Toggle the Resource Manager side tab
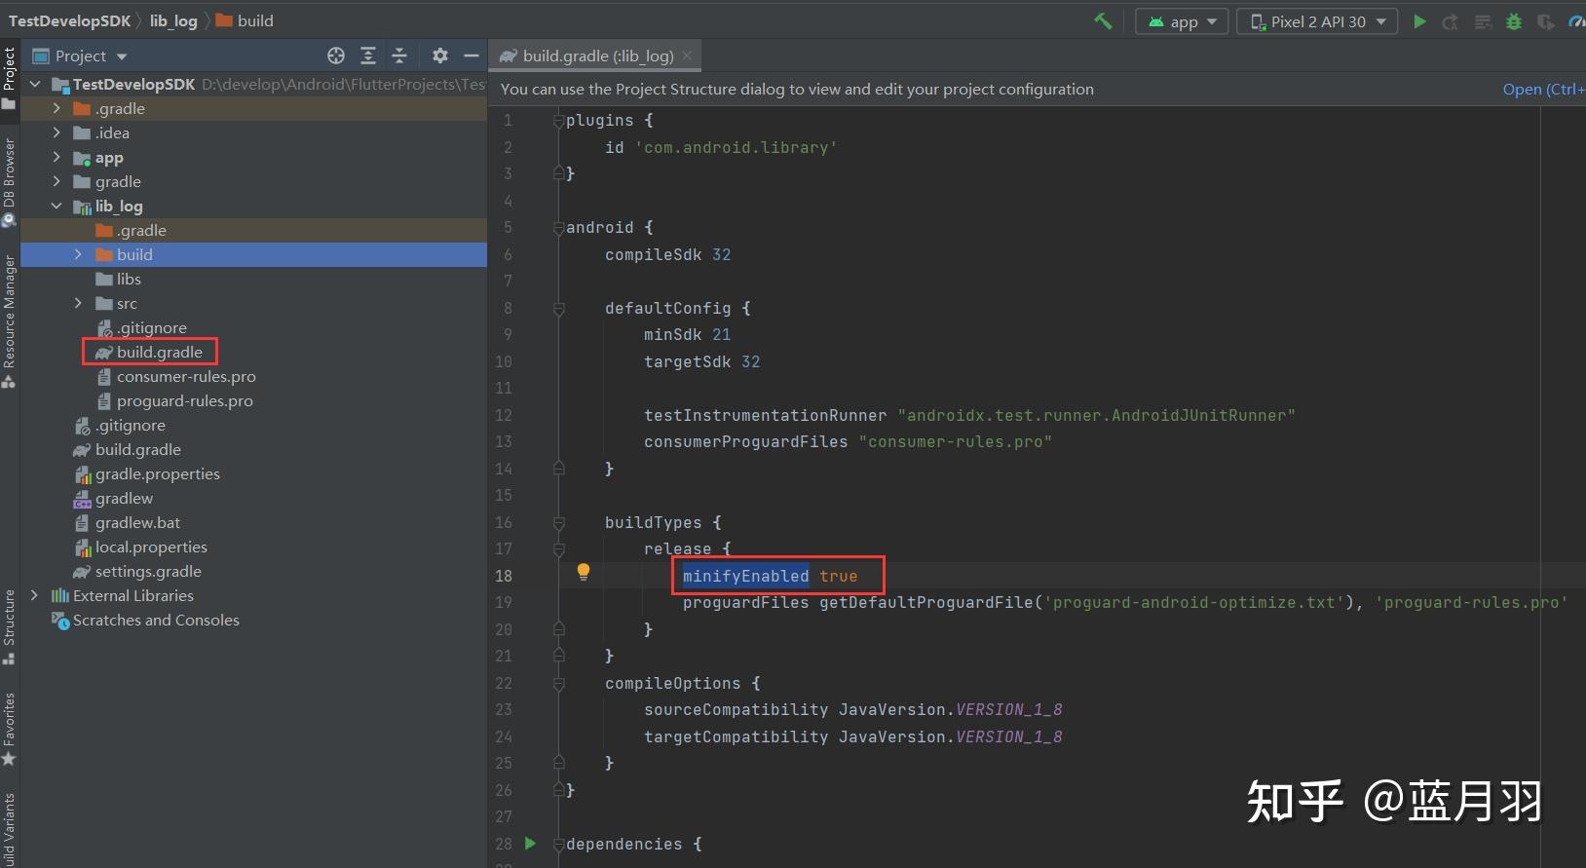Viewport: 1586px width, 868px height. (9, 321)
